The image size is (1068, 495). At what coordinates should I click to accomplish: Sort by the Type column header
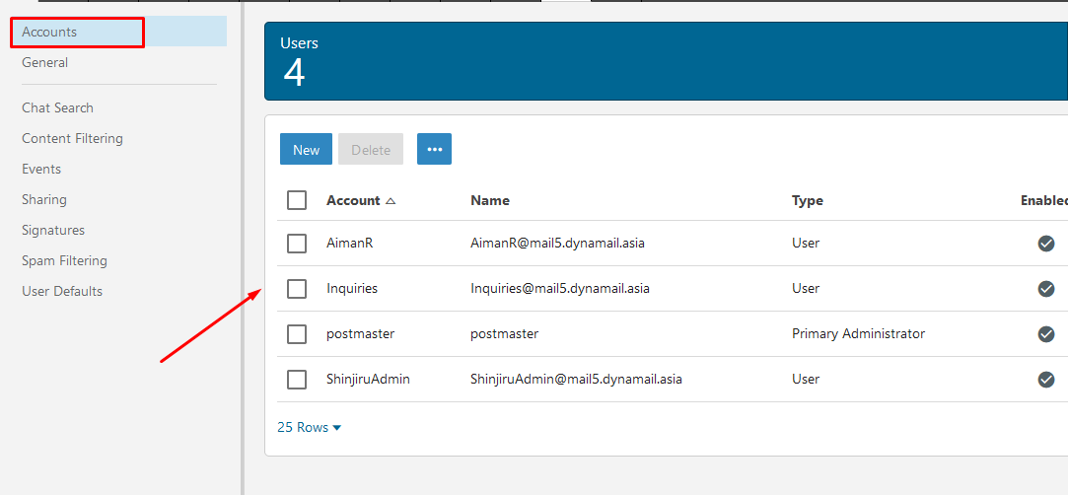[x=807, y=201]
